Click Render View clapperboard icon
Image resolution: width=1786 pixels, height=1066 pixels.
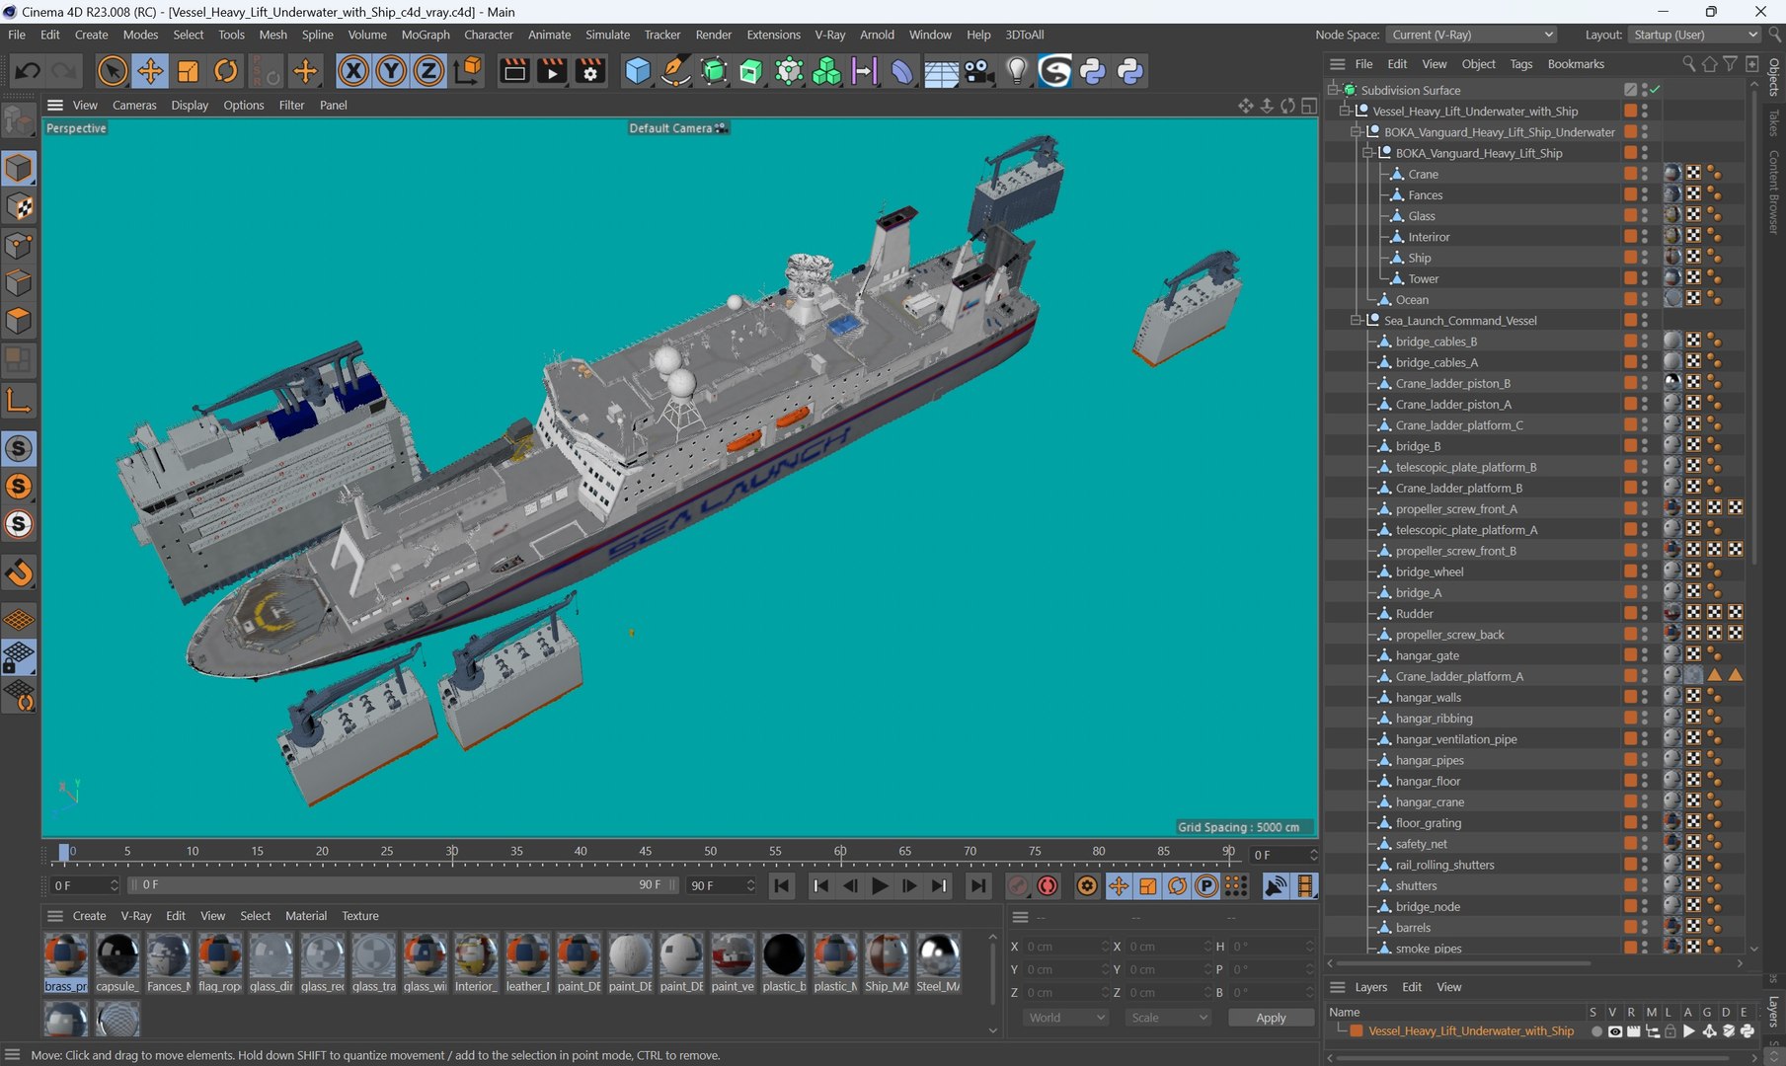(x=514, y=71)
